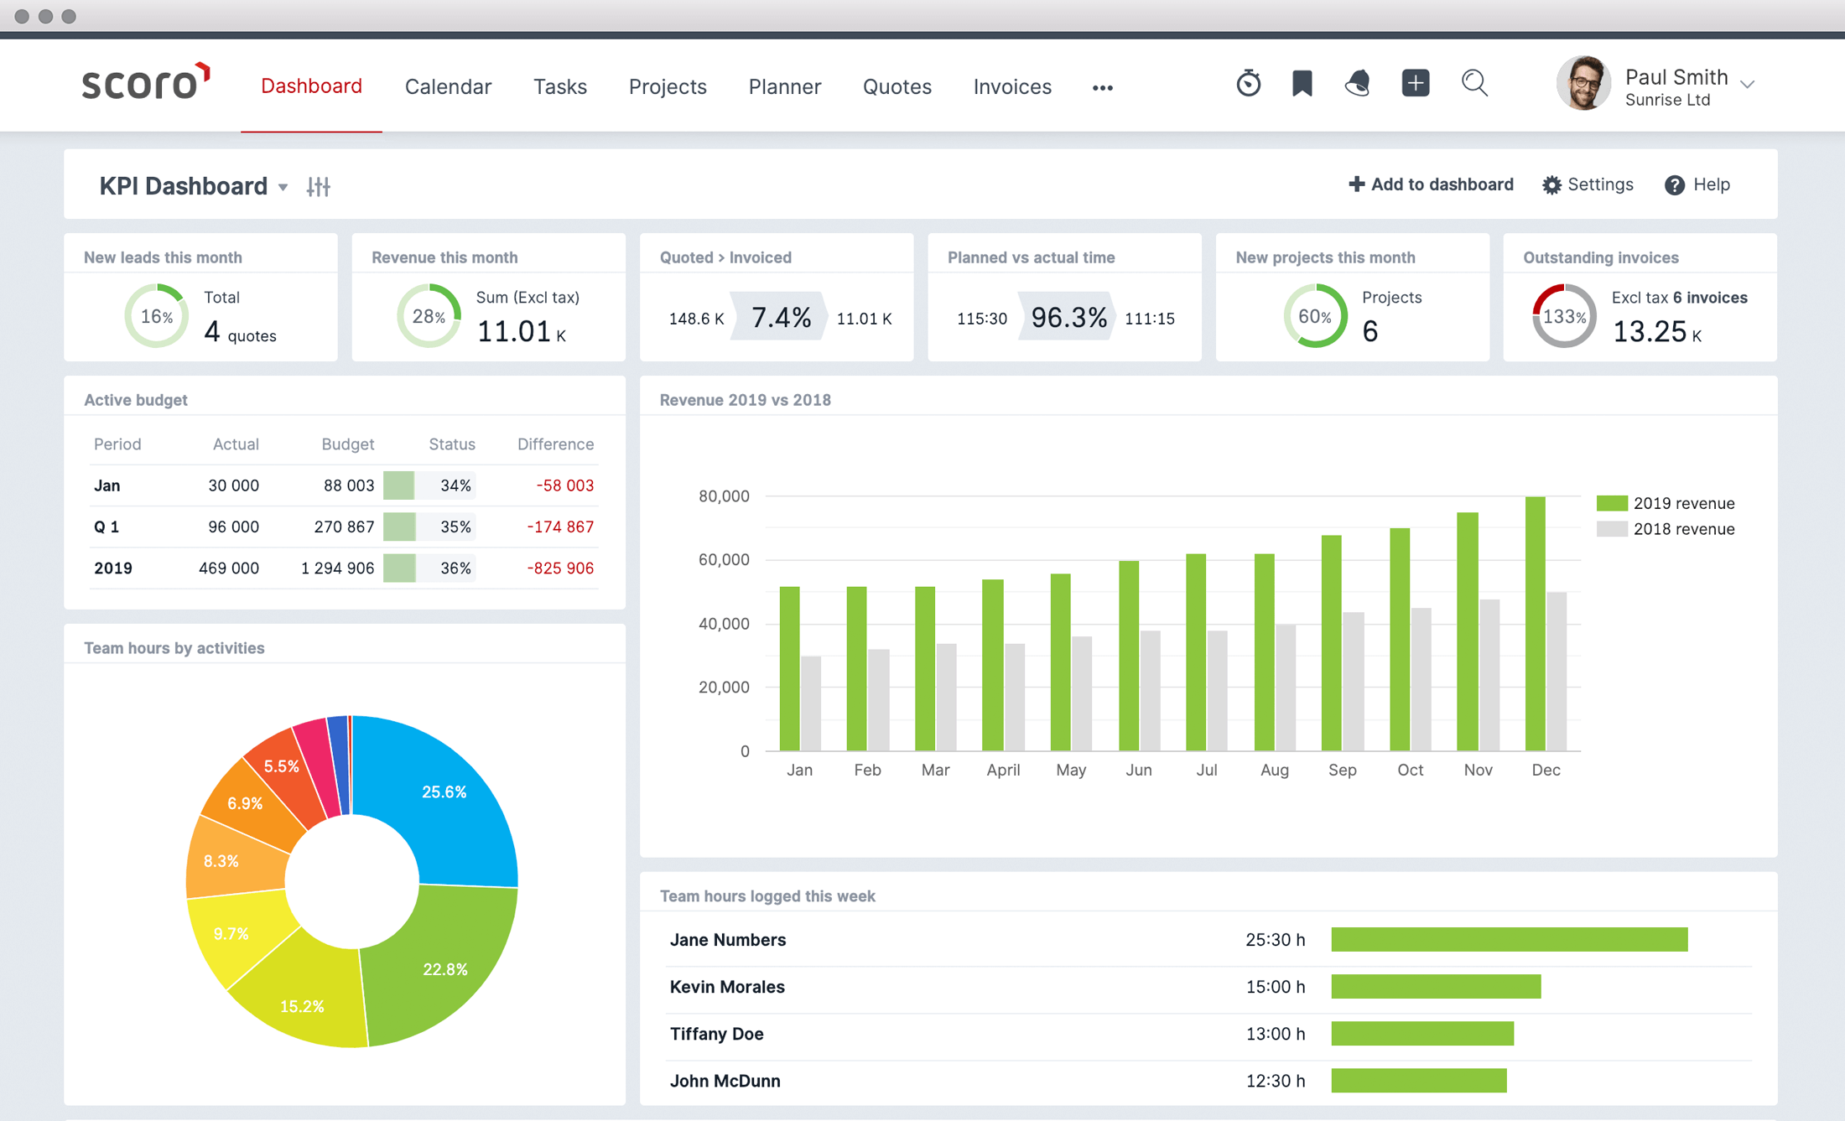Open dashboard filter sliders next to KPI Dashboard
This screenshot has height=1121, width=1845.
tap(319, 186)
